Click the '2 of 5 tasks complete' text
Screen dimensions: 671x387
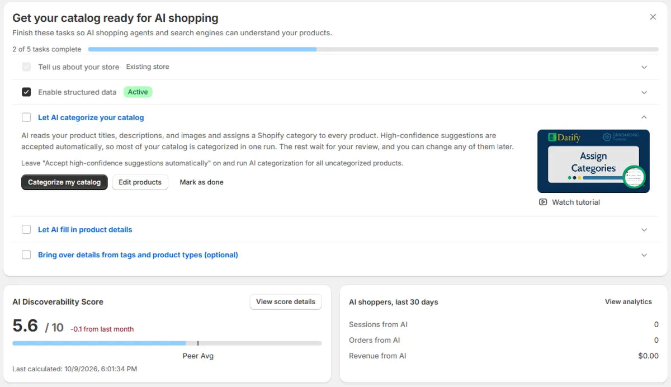pos(47,49)
